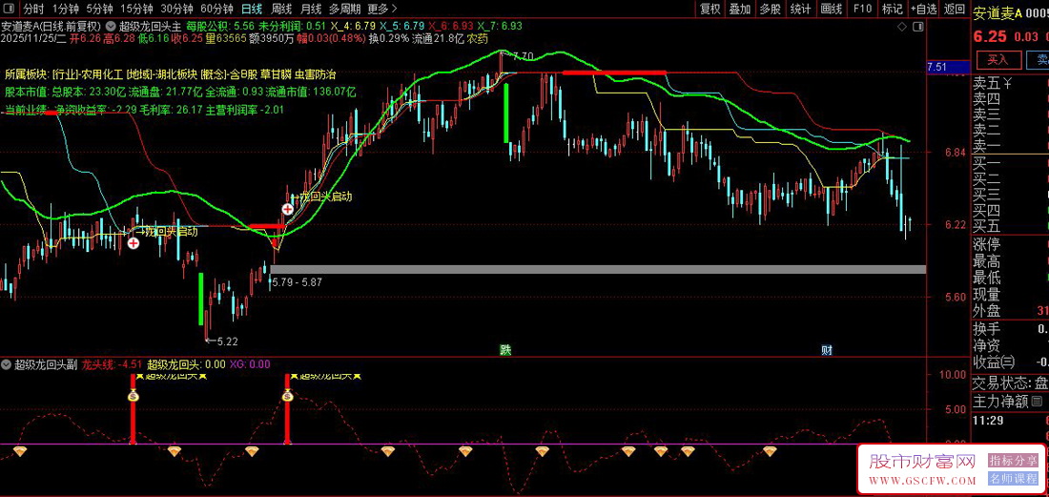
Task: Switch to the 周线 weekly tab
Action: [281, 9]
